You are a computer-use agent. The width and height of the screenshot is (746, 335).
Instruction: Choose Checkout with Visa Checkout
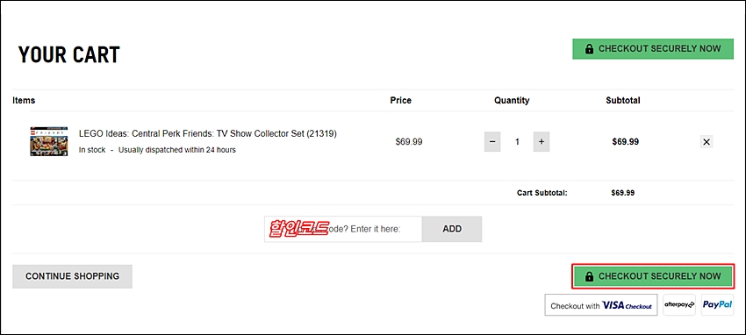tap(601, 305)
